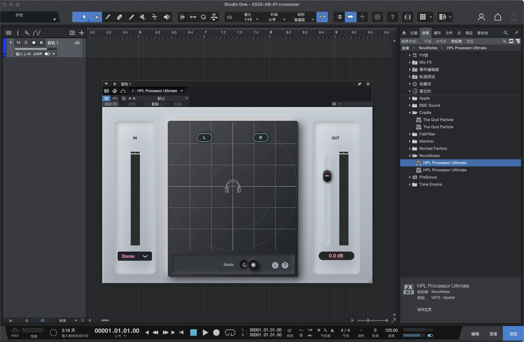This screenshot has height=342, width=524.
Task: Open browser search magnifier
Action: pos(506,33)
